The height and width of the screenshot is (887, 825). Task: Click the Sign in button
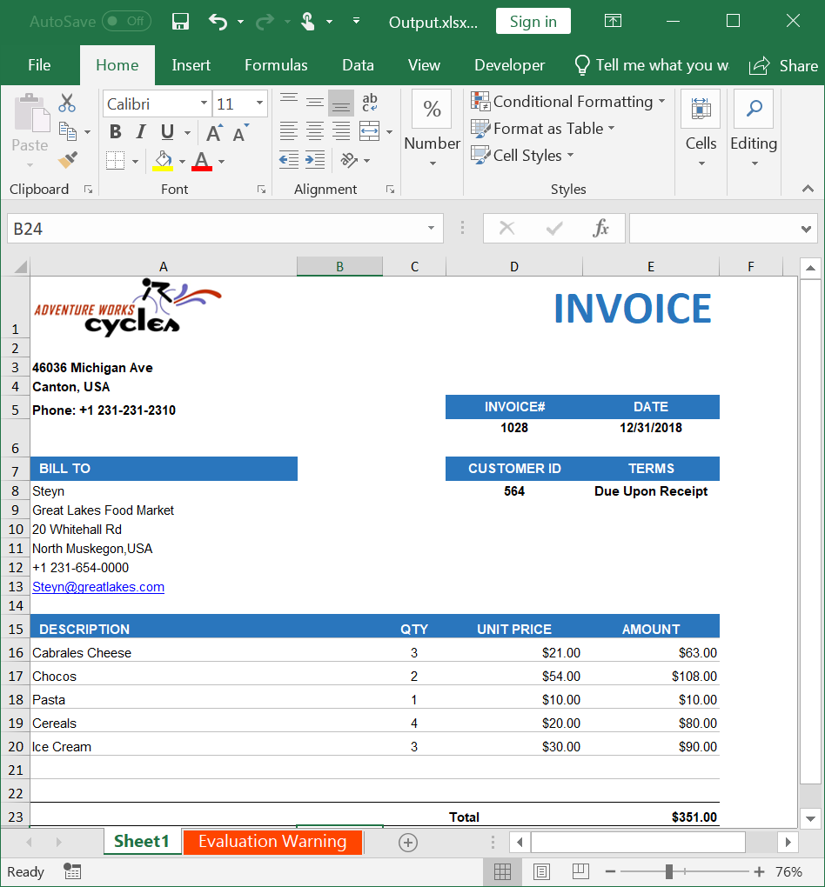(x=533, y=22)
